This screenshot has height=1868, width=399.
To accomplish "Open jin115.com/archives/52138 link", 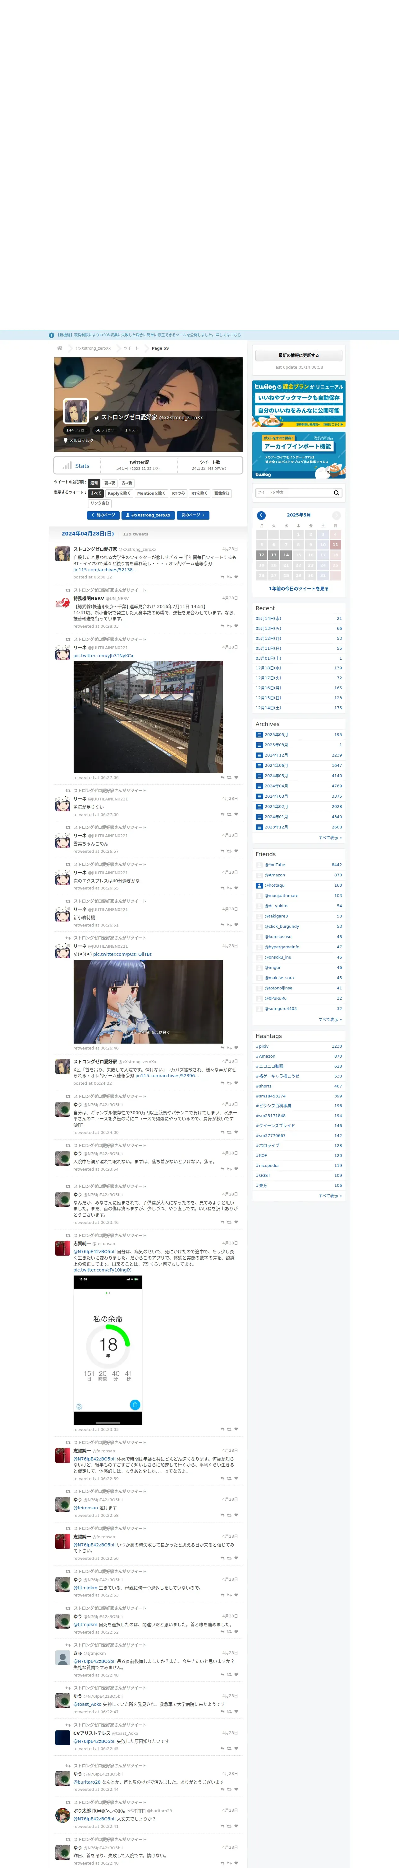I will 105,570.
